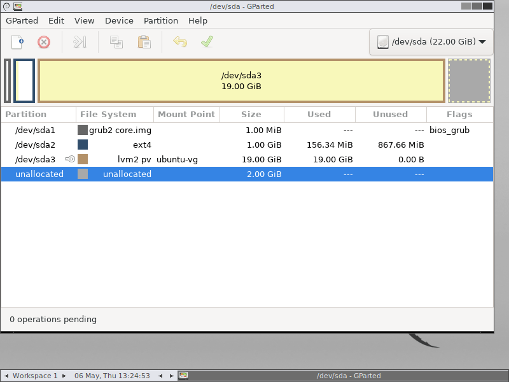509x382 pixels.
Task: Click the key icon beside /dev/sda3
Action: tap(70, 159)
